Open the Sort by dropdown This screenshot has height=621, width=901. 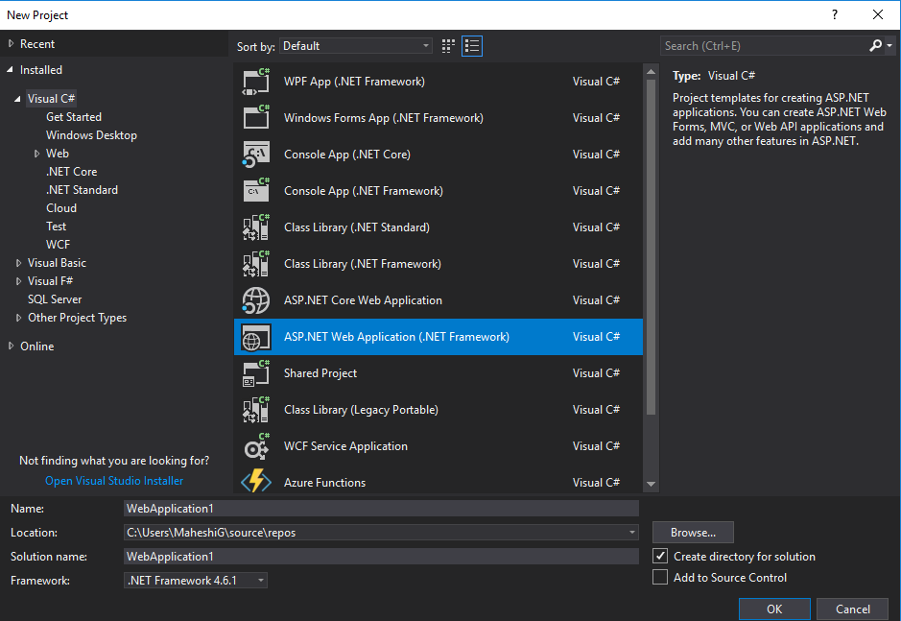point(355,45)
